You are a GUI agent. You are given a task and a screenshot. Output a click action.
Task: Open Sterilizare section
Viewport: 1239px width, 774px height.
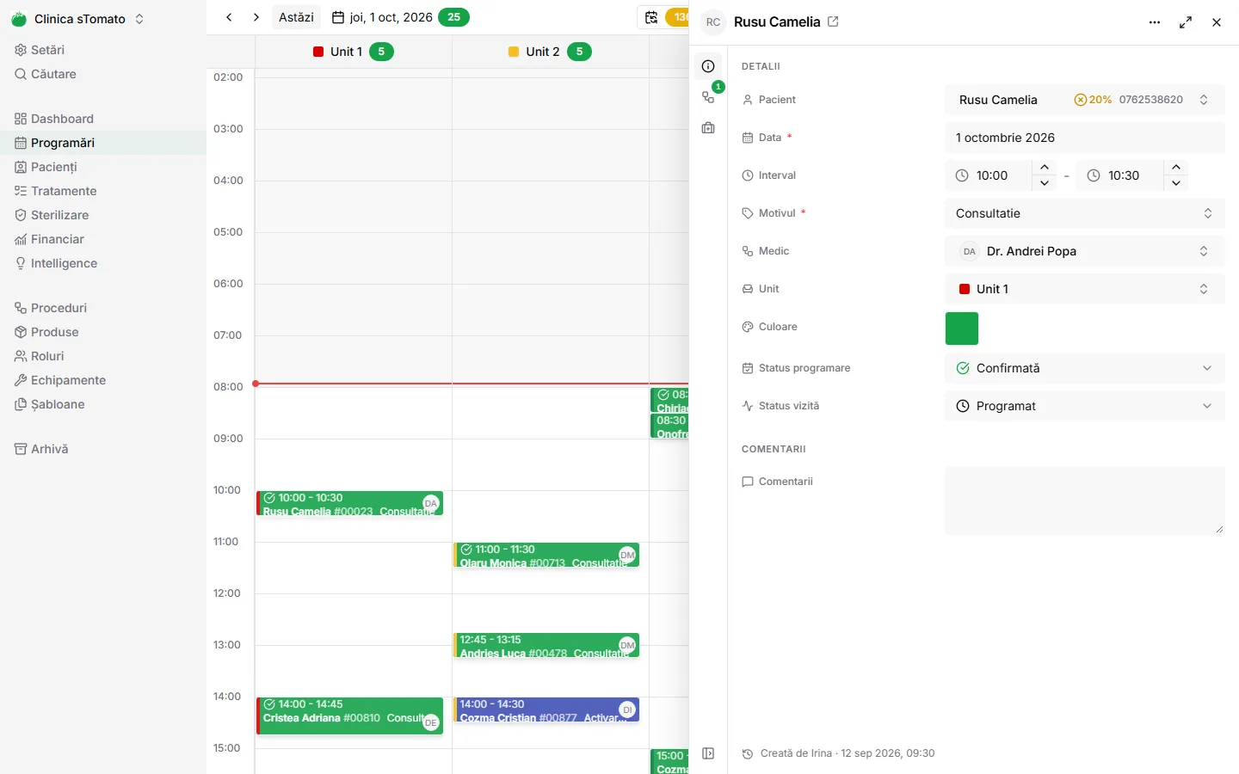(x=103, y=215)
